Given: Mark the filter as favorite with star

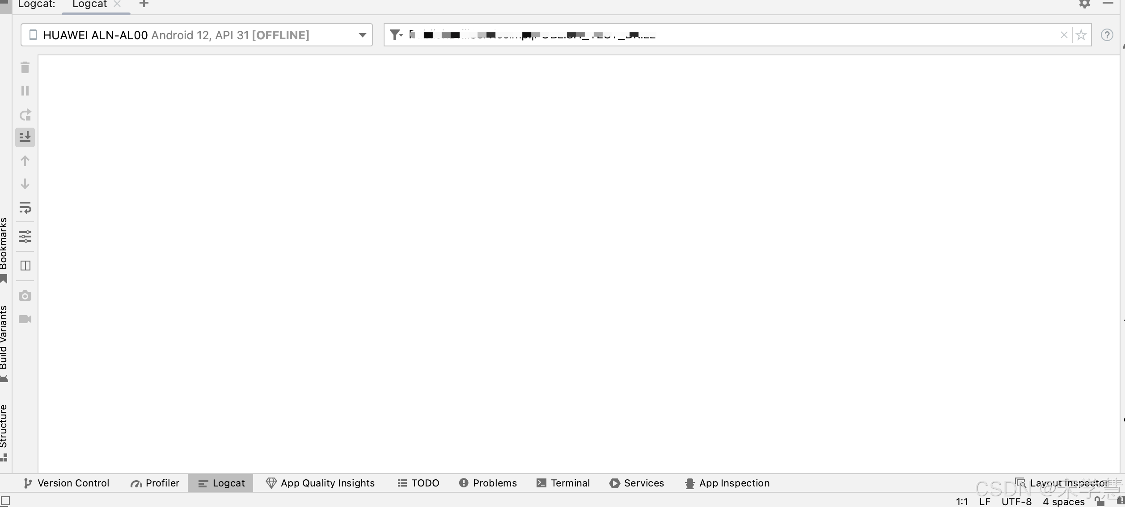Looking at the screenshot, I should click(x=1081, y=35).
